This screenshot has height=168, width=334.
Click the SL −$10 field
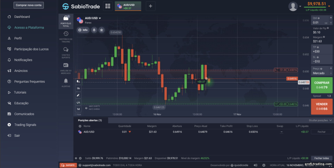(x=321, y=59)
